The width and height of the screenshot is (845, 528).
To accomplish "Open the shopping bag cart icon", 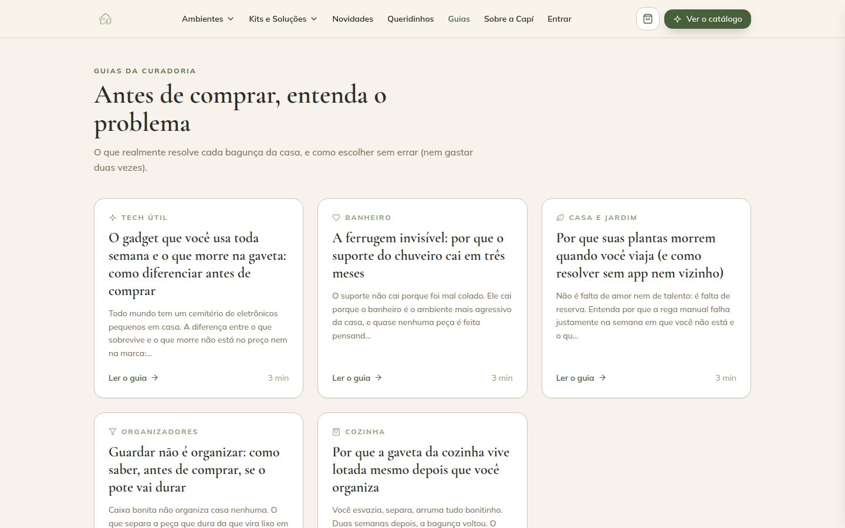I will click(x=648, y=19).
